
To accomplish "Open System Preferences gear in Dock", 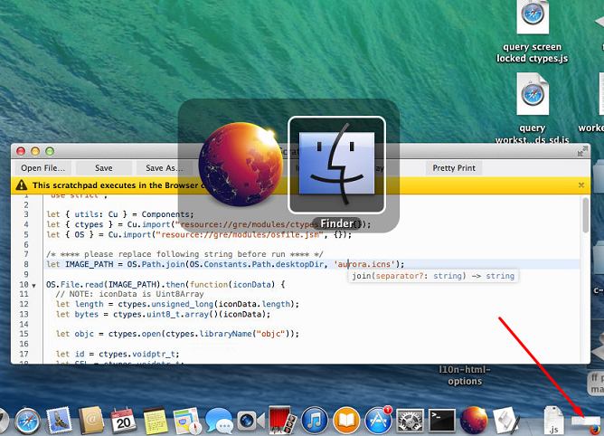I will click(411, 421).
